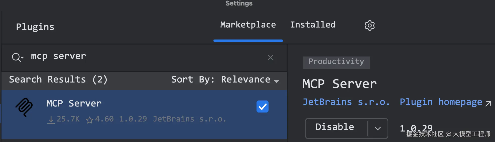The height and width of the screenshot is (142, 495).
Task: Uncheck the MCP Server plugin checkbox
Action: 262,106
